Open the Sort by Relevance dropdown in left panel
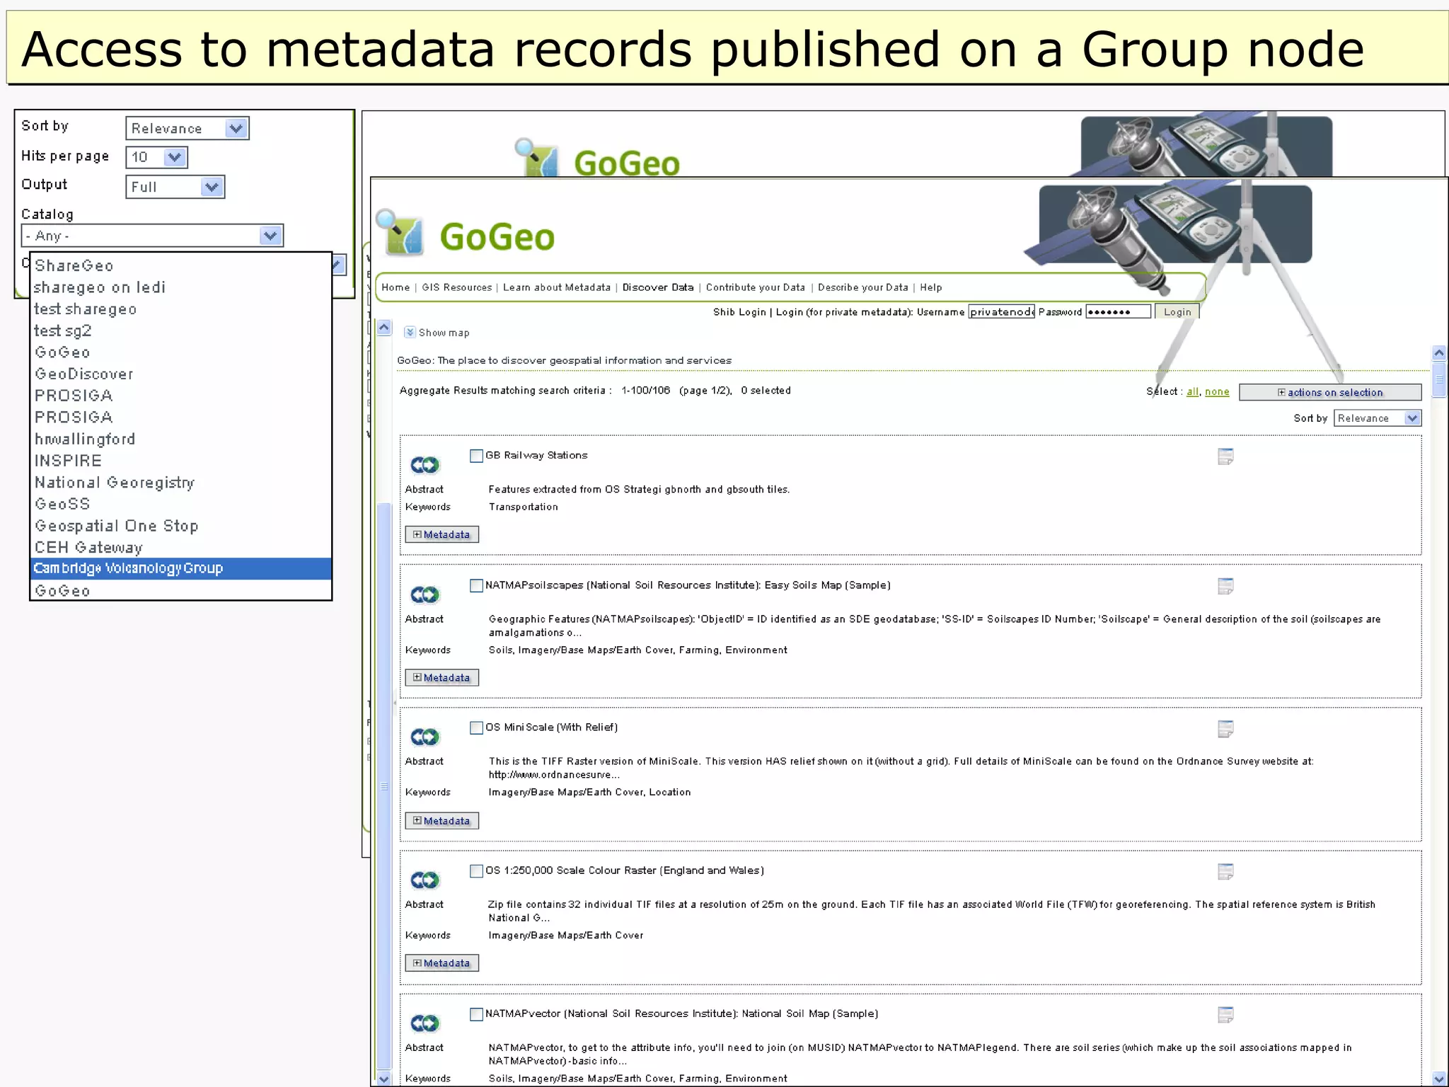This screenshot has width=1449, height=1087. [187, 128]
